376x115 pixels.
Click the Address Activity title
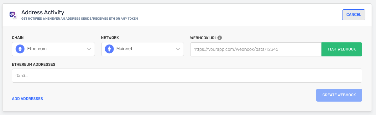43,12
